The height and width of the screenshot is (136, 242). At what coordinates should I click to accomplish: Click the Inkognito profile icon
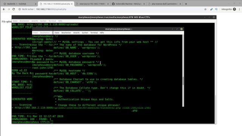click(234, 9)
